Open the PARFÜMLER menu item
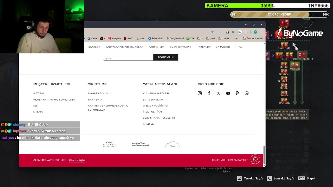The width and height of the screenshot is (333, 187). coord(157,47)
